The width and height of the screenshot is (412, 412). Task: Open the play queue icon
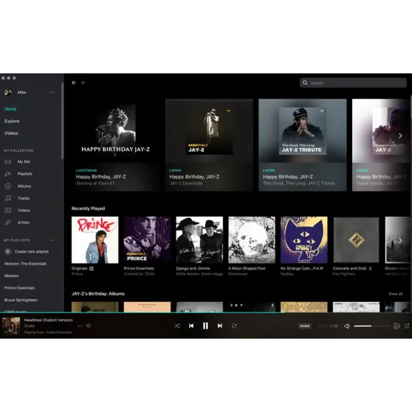click(407, 326)
